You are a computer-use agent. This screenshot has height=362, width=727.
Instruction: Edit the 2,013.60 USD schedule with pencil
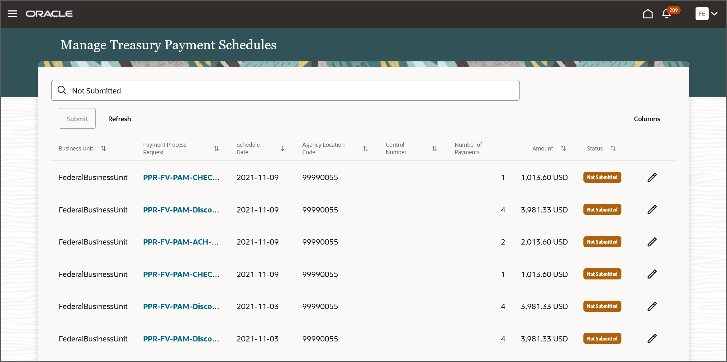point(652,242)
